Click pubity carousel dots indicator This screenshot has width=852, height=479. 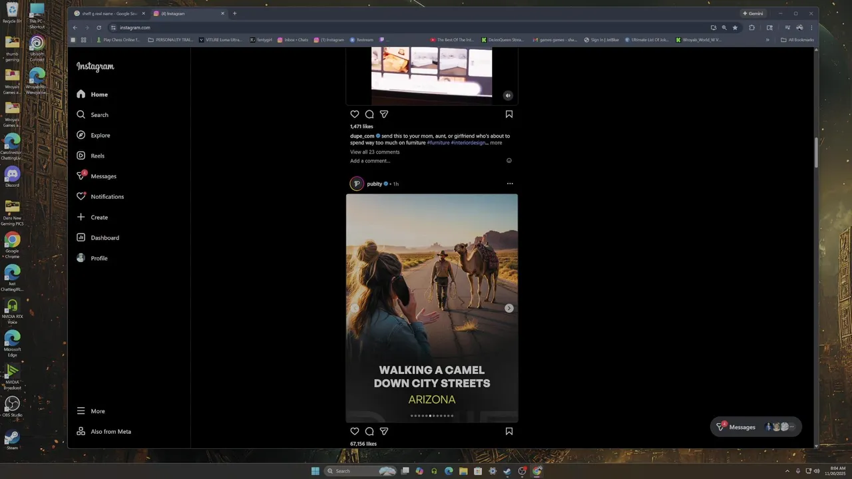[x=432, y=416]
